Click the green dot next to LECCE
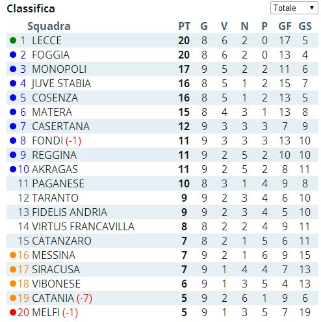Screen dimensions: 321x322 (13, 40)
